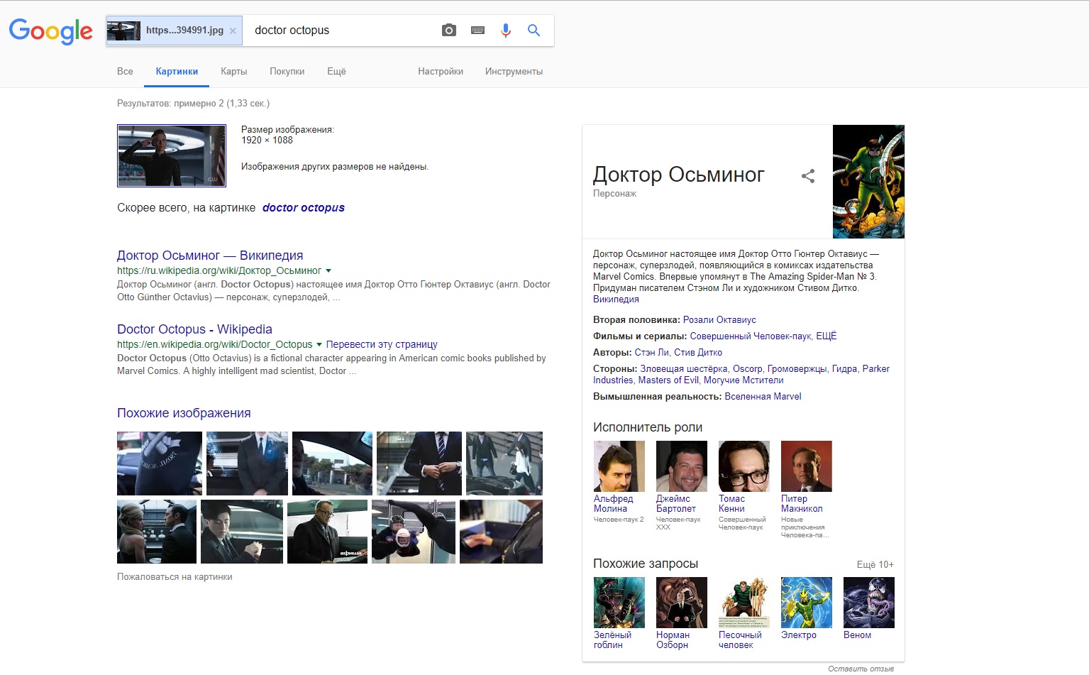1089x675 pixels.
Task: Click the doctor octopus search input field
Action: [341, 31]
